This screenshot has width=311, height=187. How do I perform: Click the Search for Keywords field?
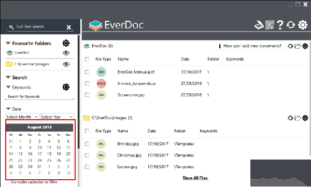(39, 97)
